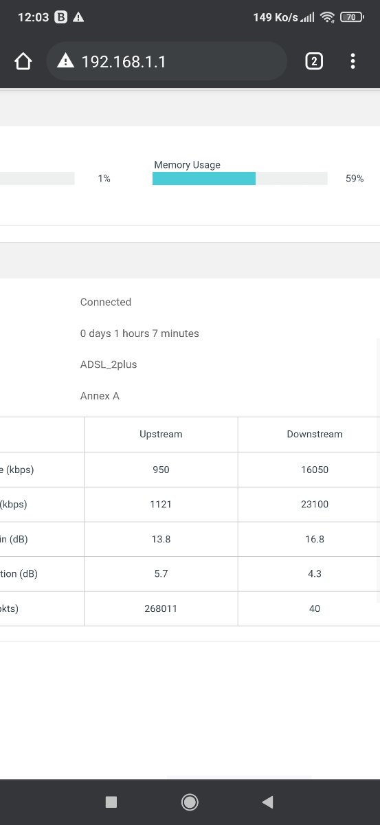Tap the Android recent apps square button
This screenshot has height=825, width=380.
111,802
